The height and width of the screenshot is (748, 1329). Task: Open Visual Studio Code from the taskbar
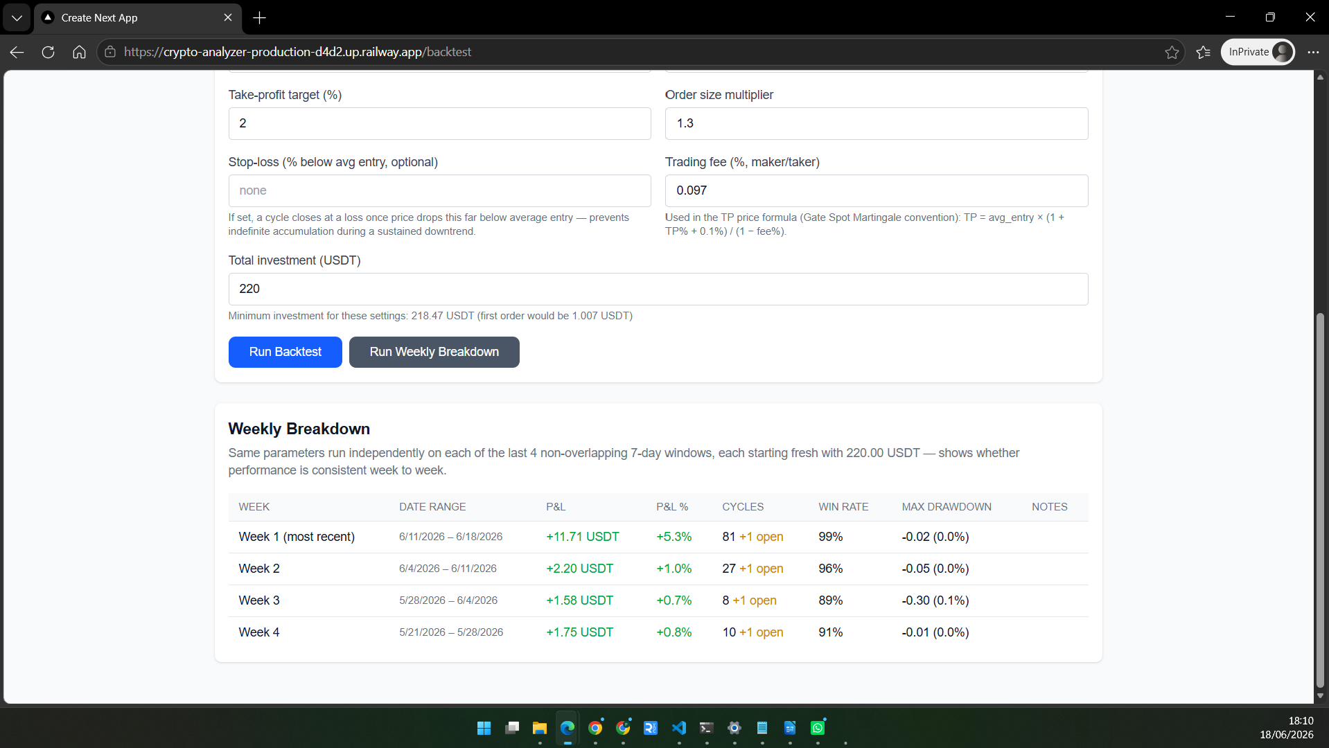678,728
